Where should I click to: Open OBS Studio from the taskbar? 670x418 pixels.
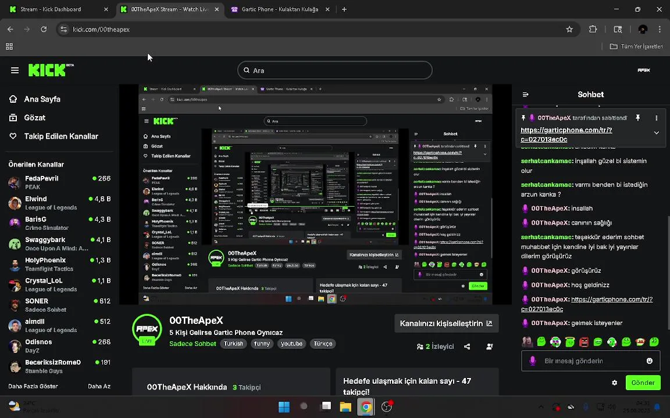click(x=387, y=406)
